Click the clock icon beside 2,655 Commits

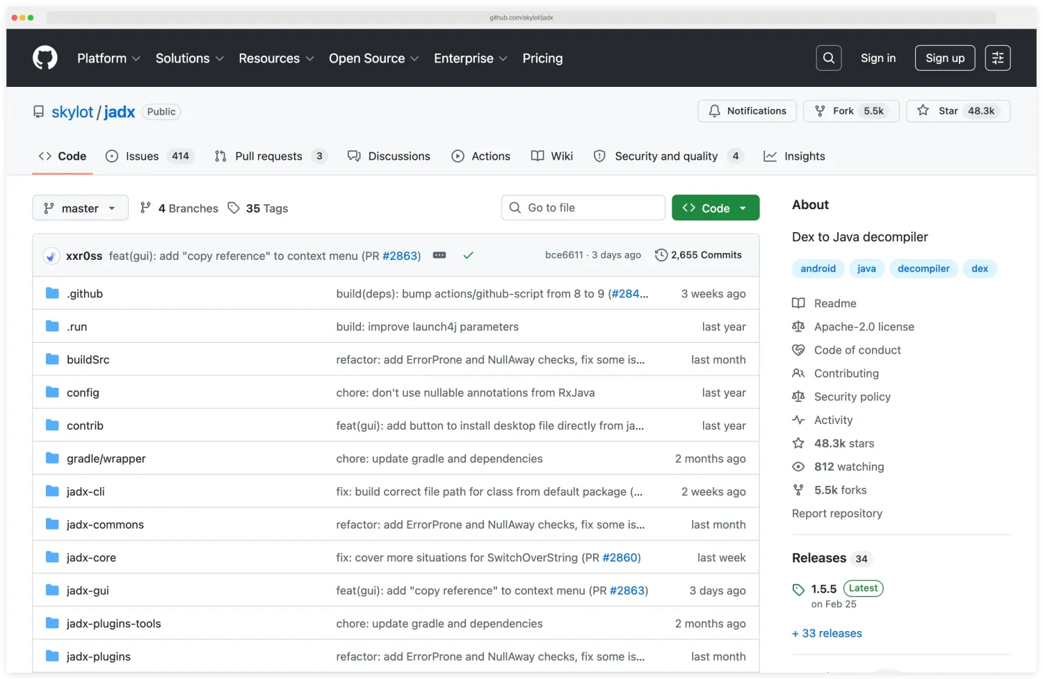tap(661, 255)
